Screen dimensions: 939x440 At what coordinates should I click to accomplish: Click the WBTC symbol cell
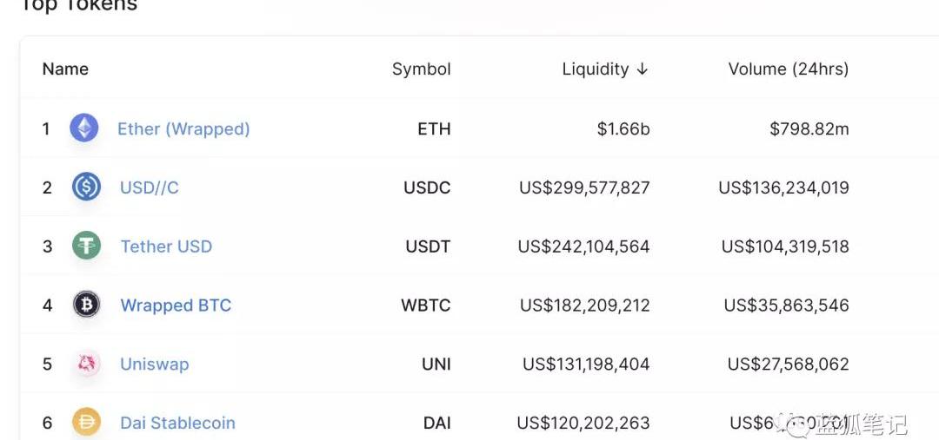pos(425,305)
